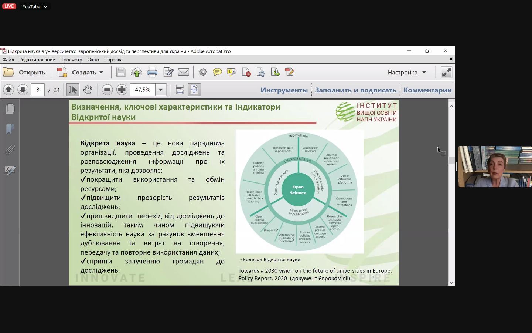This screenshot has width=532, height=333.
Task: Click the email envelope icon
Action: click(x=184, y=73)
